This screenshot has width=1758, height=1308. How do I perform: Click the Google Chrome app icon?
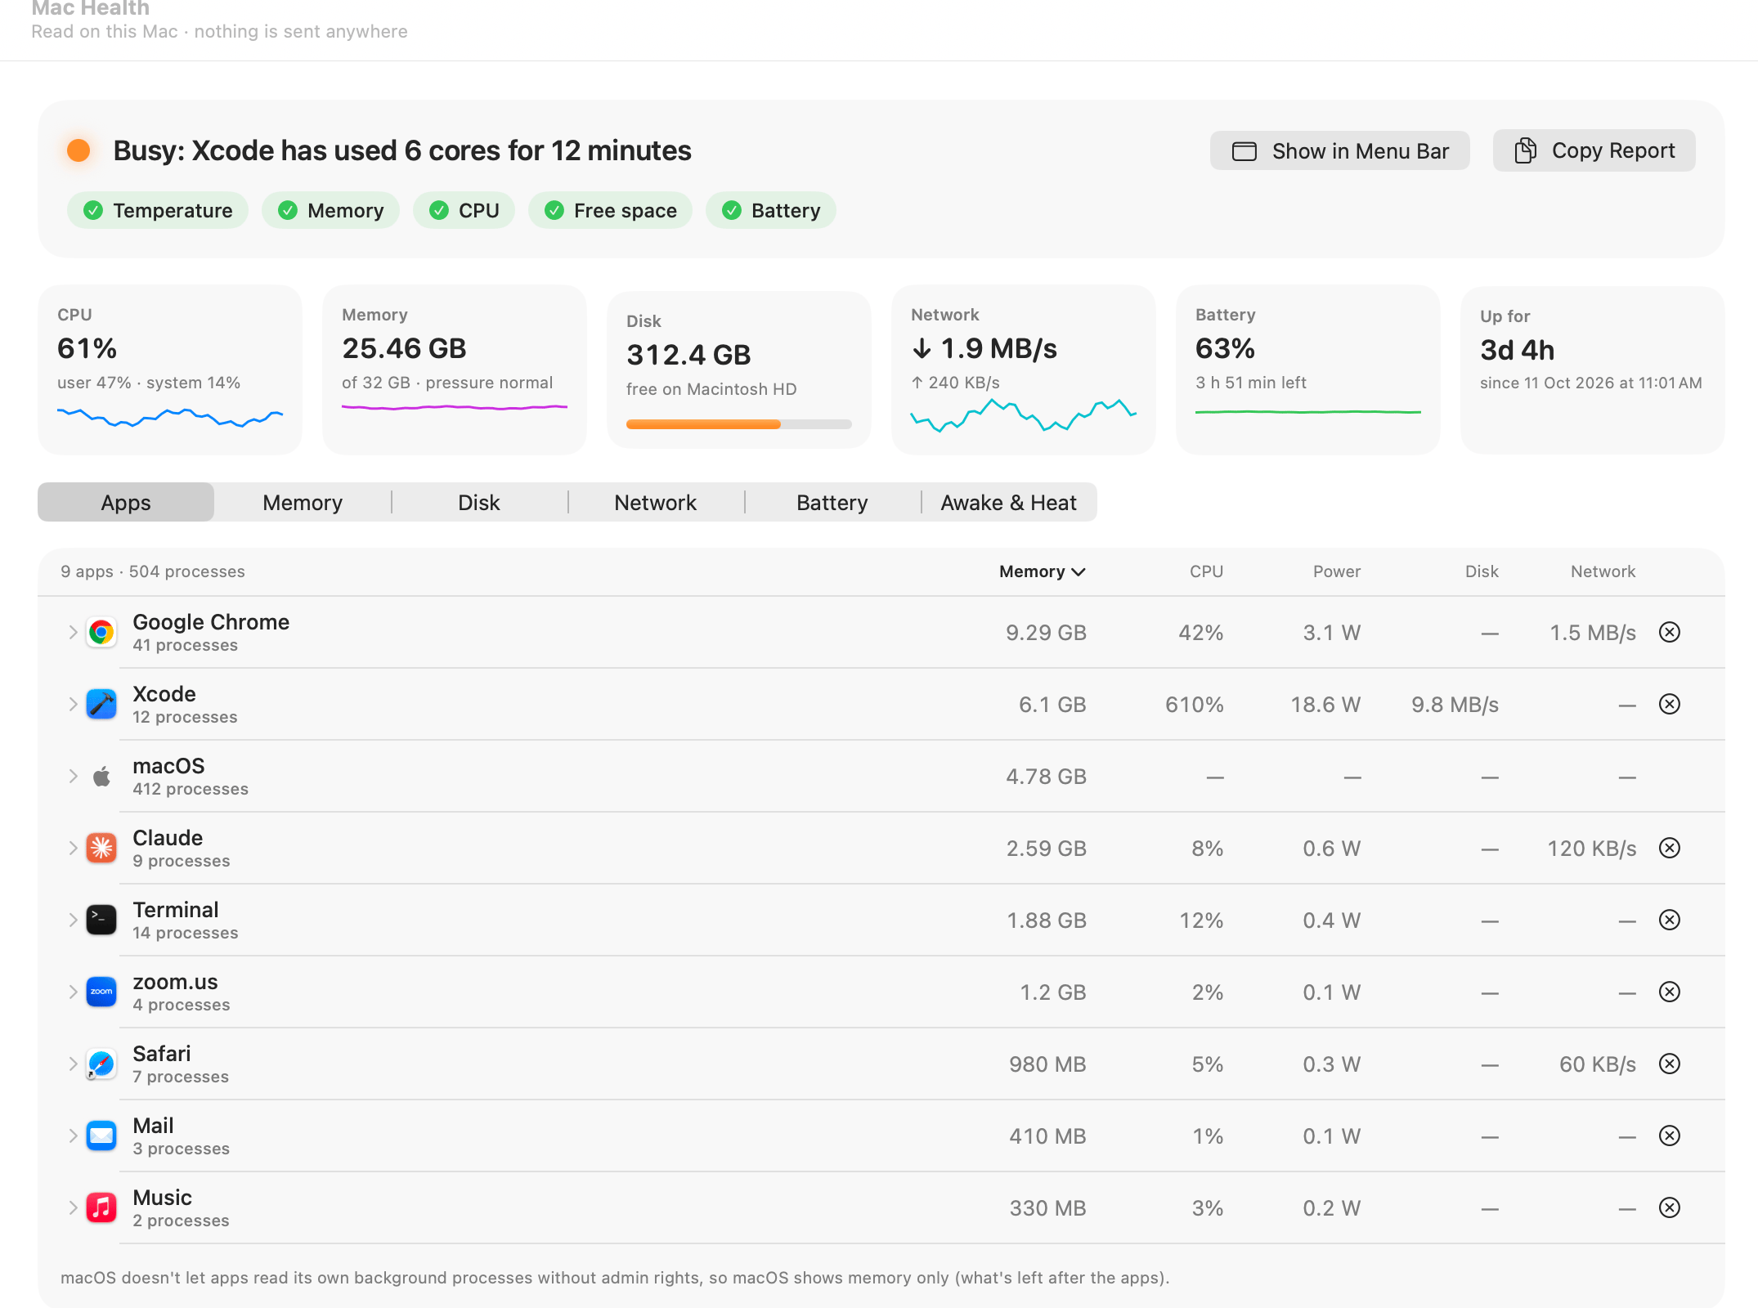click(x=101, y=632)
